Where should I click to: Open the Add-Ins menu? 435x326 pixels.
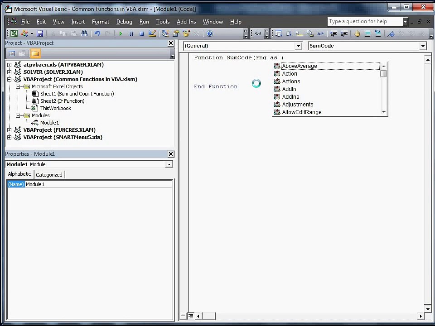tap(186, 22)
